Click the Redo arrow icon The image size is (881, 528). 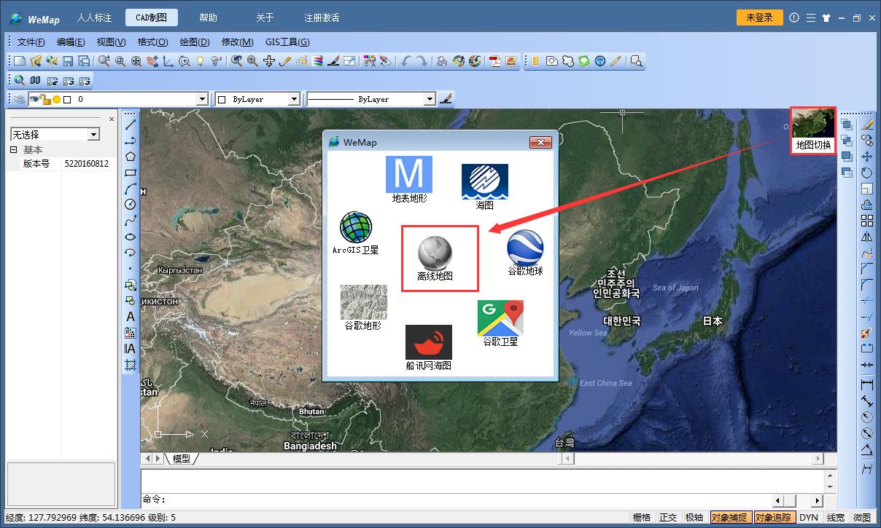[422, 61]
